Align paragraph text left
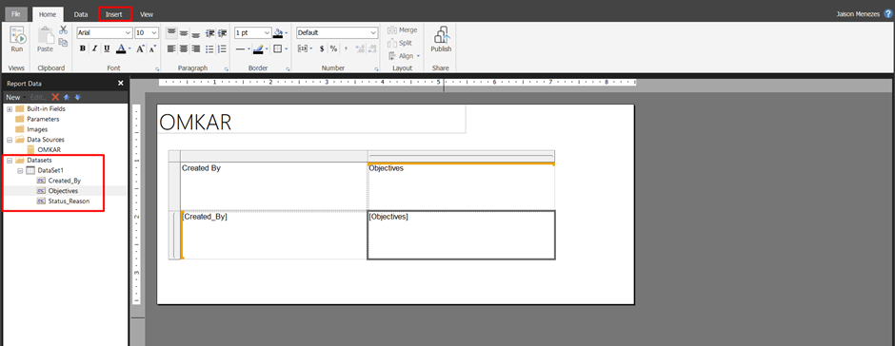This screenshot has width=895, height=346. coord(171,49)
